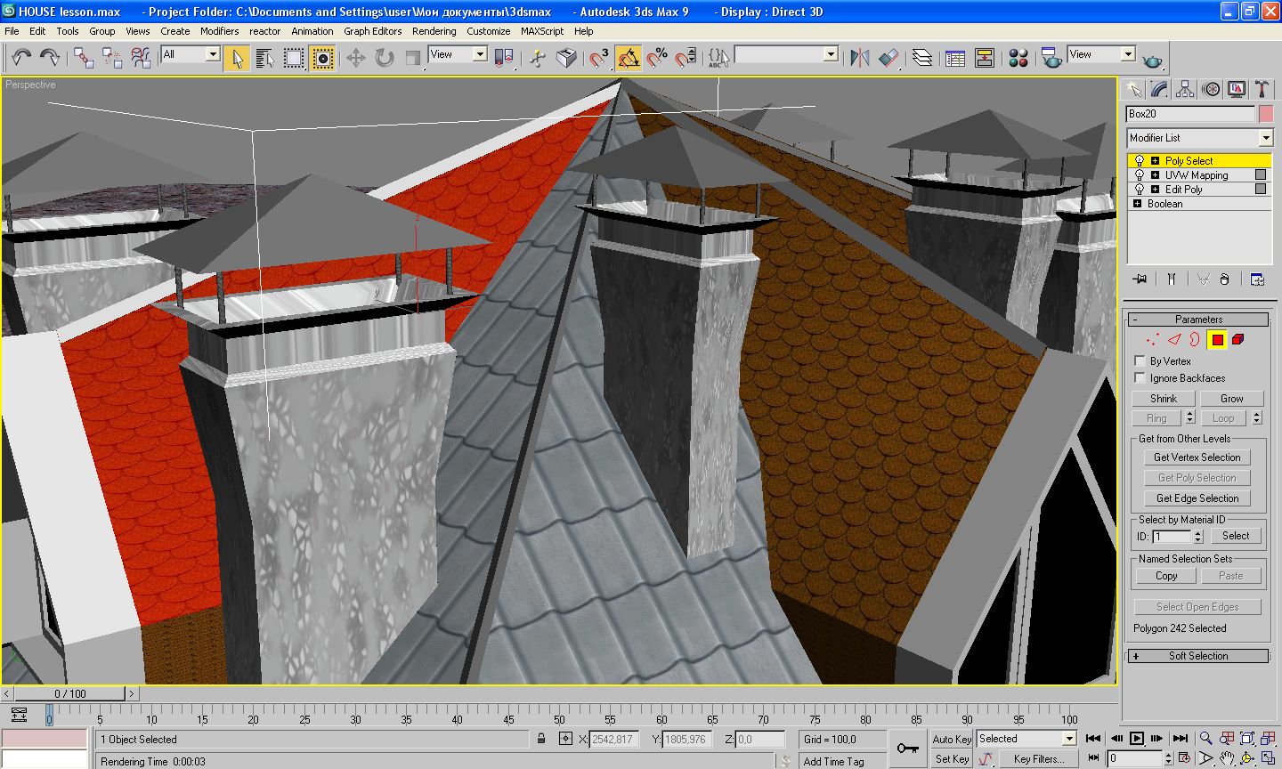The image size is (1282, 769).
Task: Pick the Rectangular Selection Region tool
Action: point(293,58)
